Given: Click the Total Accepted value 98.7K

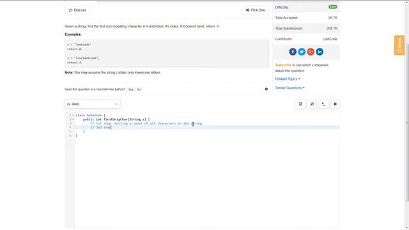Looking at the screenshot, I should 332,18.
